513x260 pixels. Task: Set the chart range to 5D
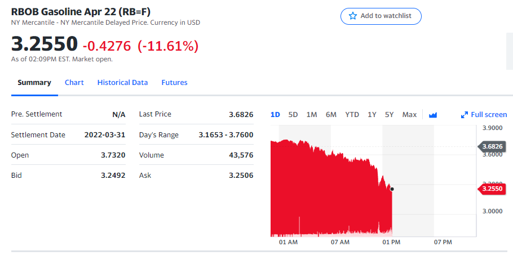click(x=293, y=114)
